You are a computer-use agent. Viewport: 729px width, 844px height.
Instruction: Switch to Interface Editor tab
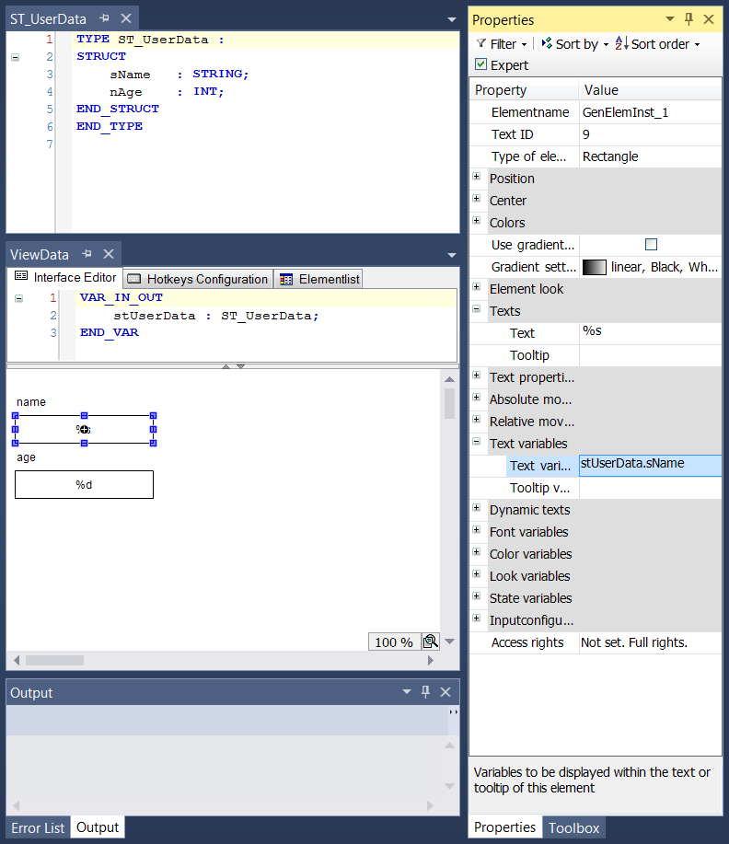[x=65, y=277]
